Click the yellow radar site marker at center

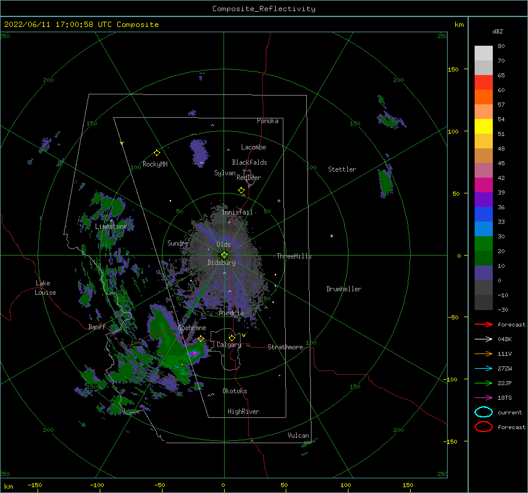pyautogui.click(x=224, y=255)
